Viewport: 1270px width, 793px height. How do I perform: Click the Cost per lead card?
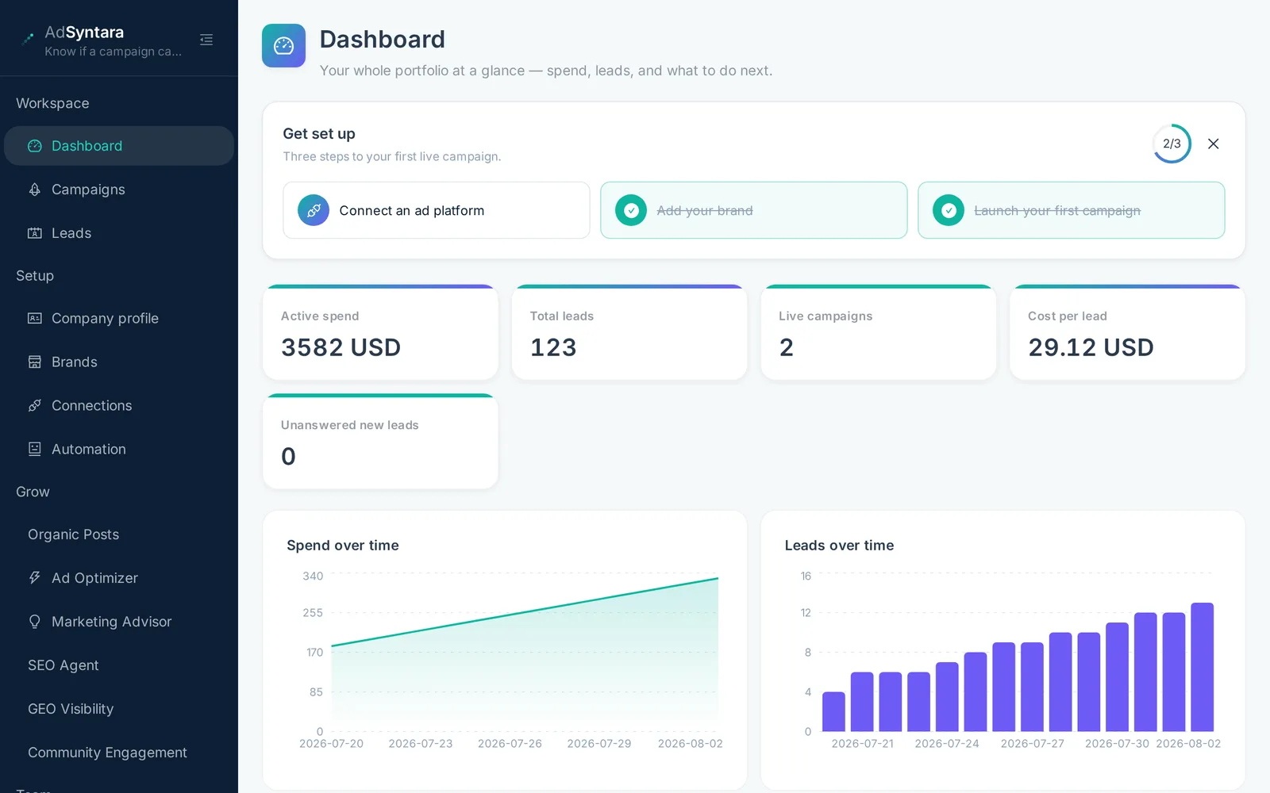(1127, 332)
